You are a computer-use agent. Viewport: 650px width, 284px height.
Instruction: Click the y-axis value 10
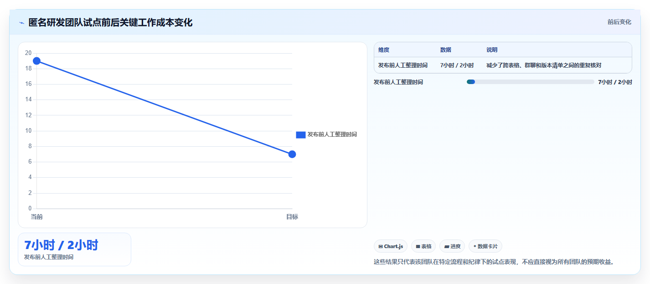[28, 131]
